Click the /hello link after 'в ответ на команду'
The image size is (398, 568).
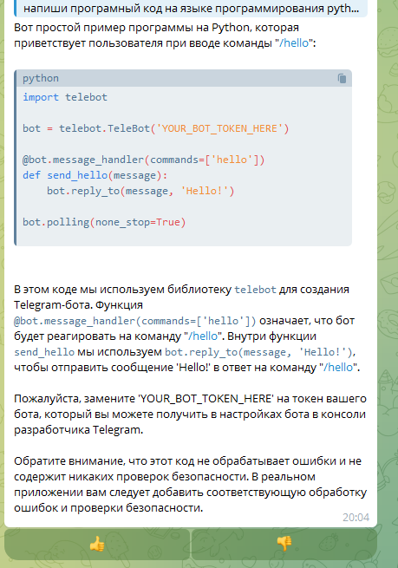[338, 368]
